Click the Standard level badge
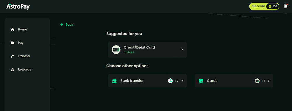This screenshot has width=292, height=111. tap(264, 6)
